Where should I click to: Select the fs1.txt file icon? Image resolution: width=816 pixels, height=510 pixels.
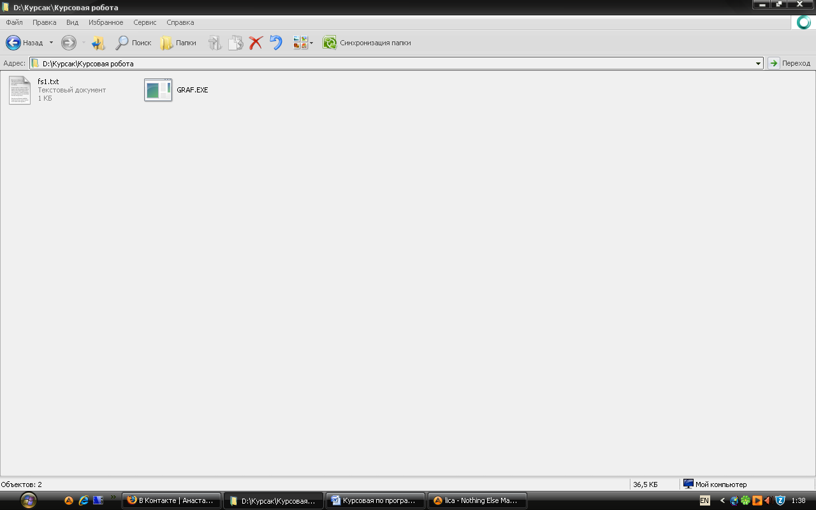click(x=20, y=90)
